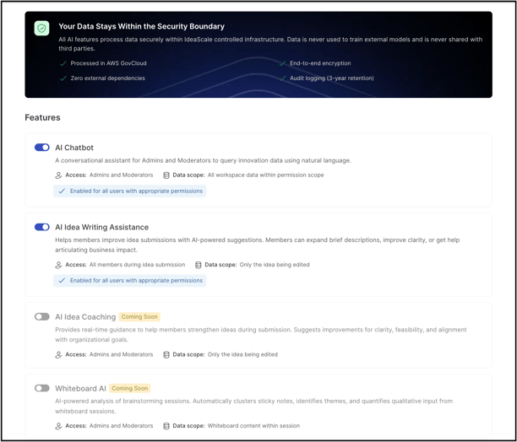Click the AI Idea Writing Assistance data scope icon
Screen dimensions: 517x442
[x=199, y=265]
